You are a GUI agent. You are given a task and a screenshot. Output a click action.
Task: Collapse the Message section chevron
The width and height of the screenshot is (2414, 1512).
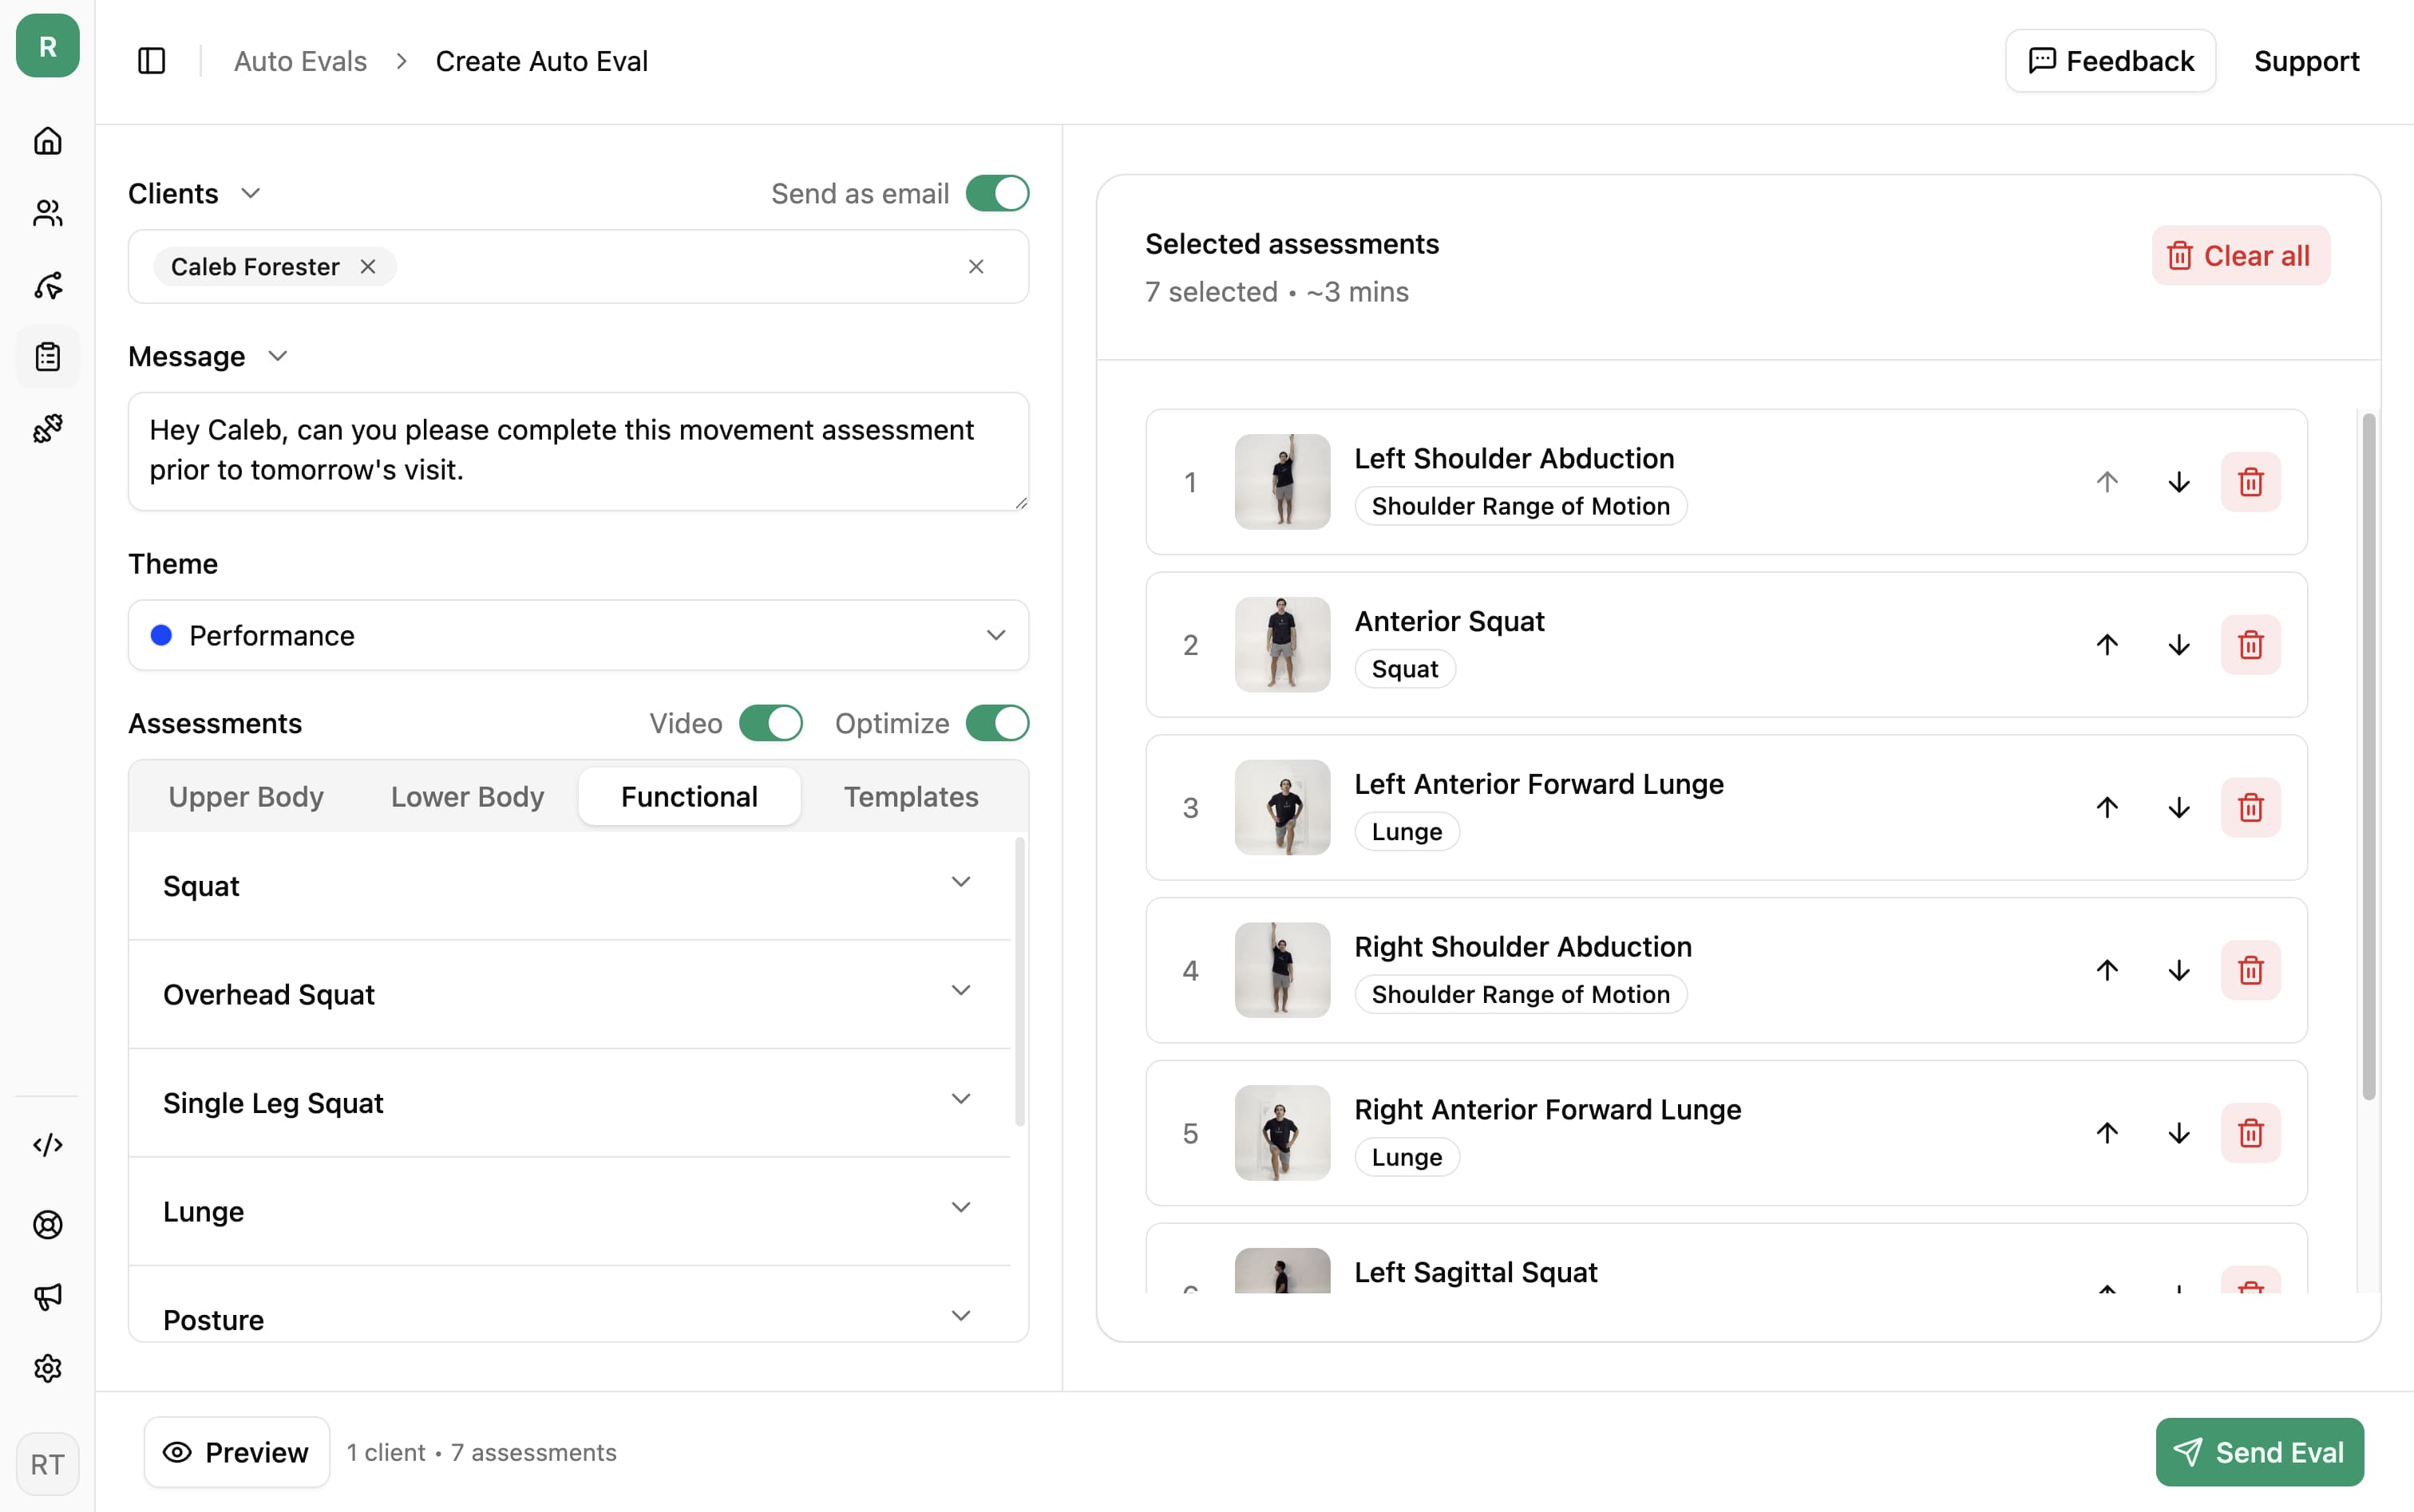click(278, 356)
